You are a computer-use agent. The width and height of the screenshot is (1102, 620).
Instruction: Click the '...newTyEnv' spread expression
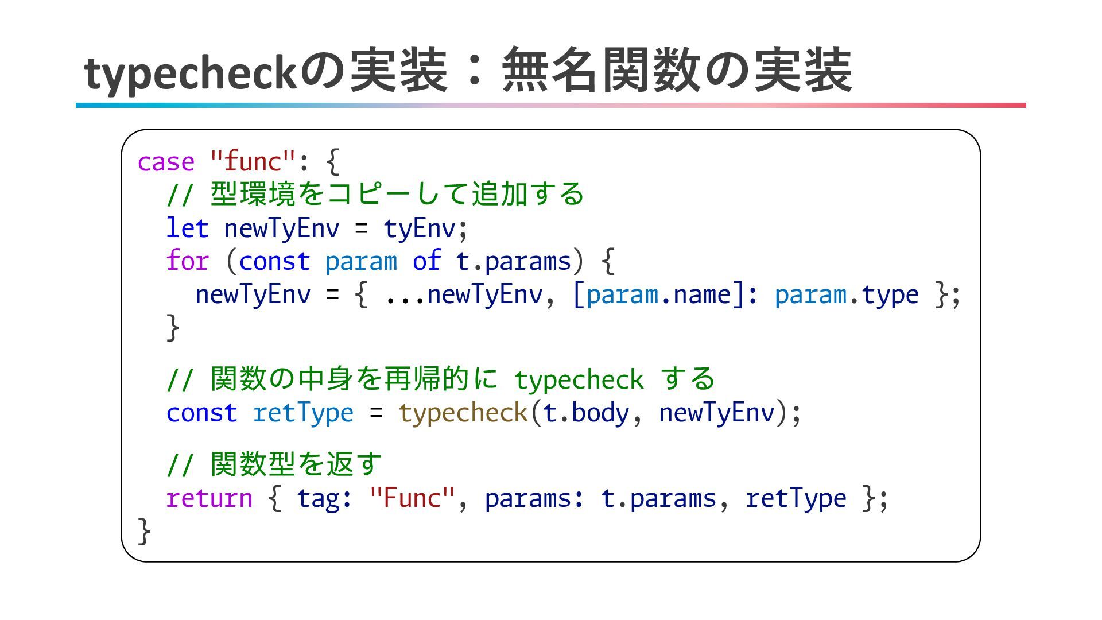463,294
